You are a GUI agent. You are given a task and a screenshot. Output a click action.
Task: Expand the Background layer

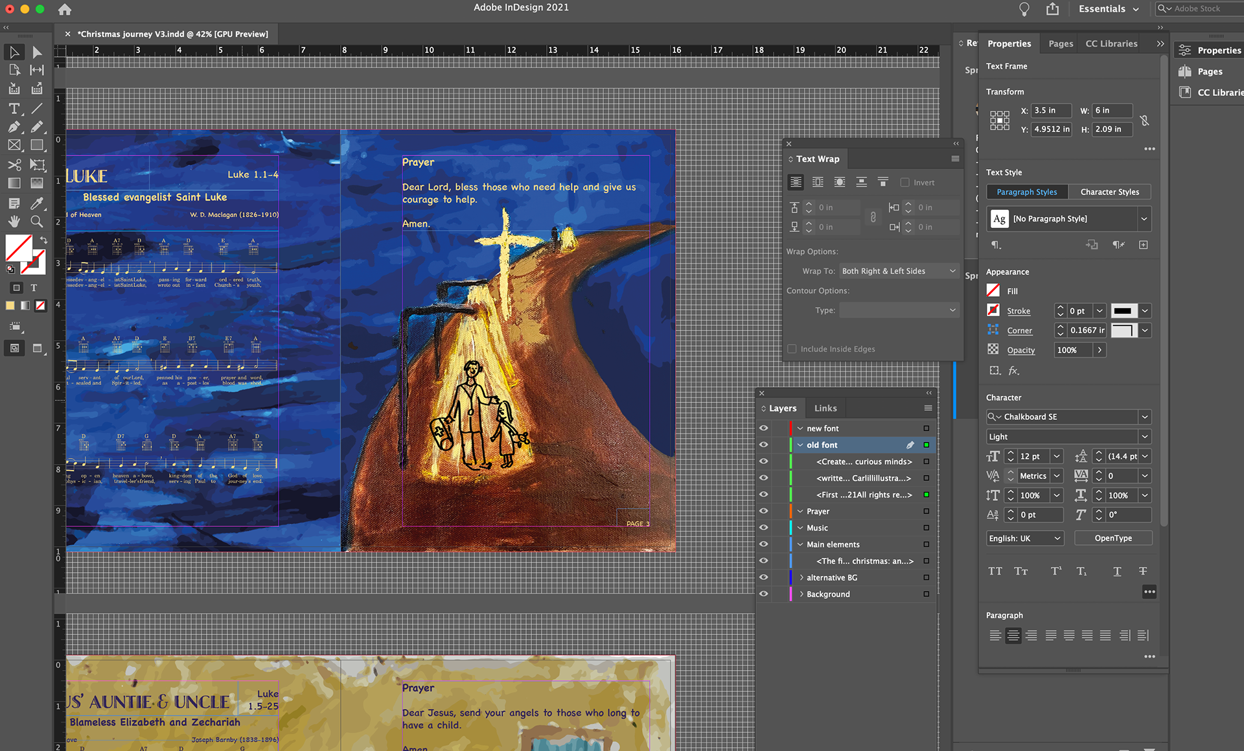[x=801, y=594]
